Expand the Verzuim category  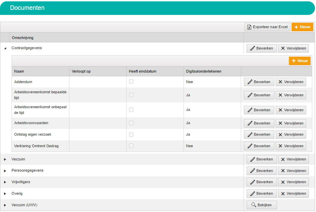(x=5, y=159)
